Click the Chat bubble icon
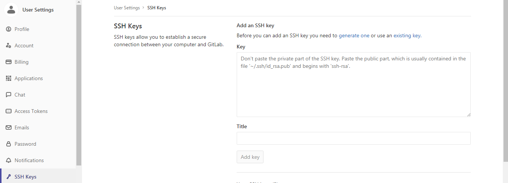 point(9,95)
